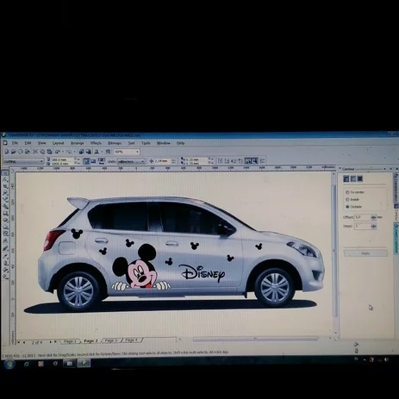The image size is (399, 399).
Task: Click the Export icon
Action: (89, 152)
